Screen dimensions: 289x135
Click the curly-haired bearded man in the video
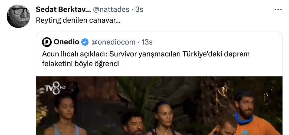(133, 123)
